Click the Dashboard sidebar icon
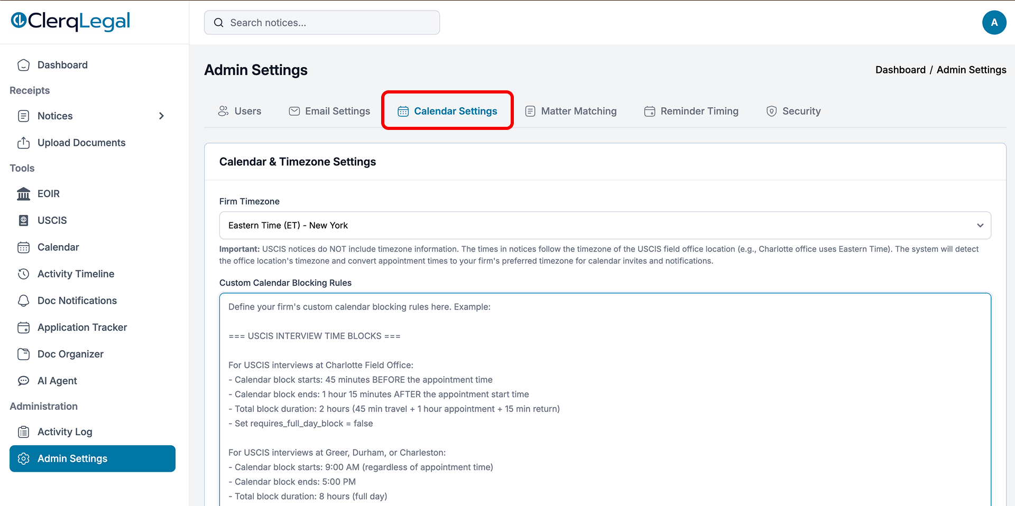Image resolution: width=1015 pixels, height=506 pixels. [24, 65]
